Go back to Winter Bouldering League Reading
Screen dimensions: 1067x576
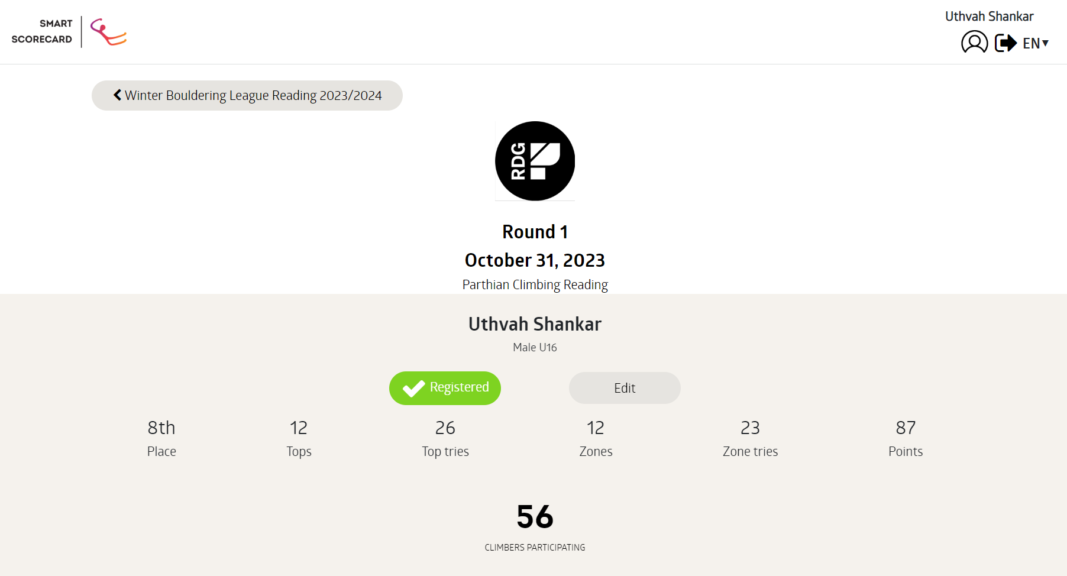tap(247, 95)
